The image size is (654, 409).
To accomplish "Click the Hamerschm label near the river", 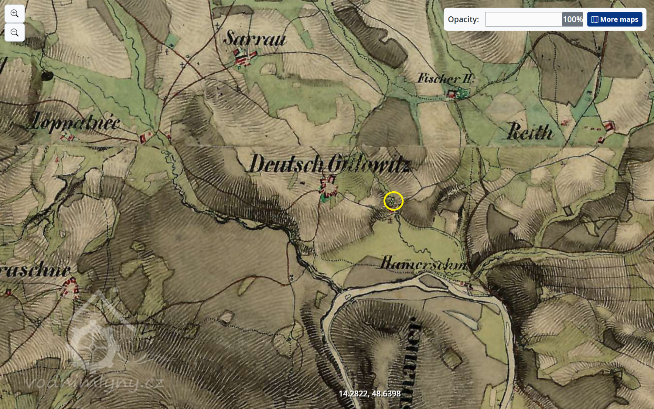I will click(424, 263).
